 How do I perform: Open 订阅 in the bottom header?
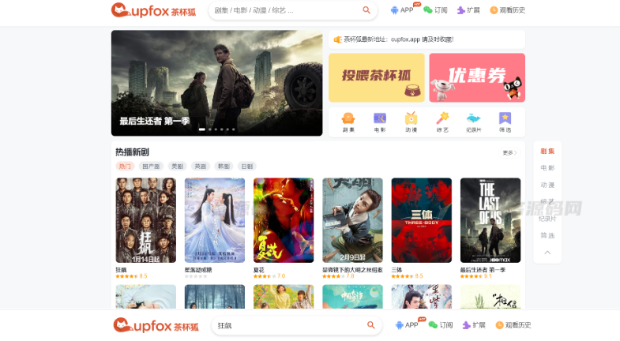[x=441, y=324]
